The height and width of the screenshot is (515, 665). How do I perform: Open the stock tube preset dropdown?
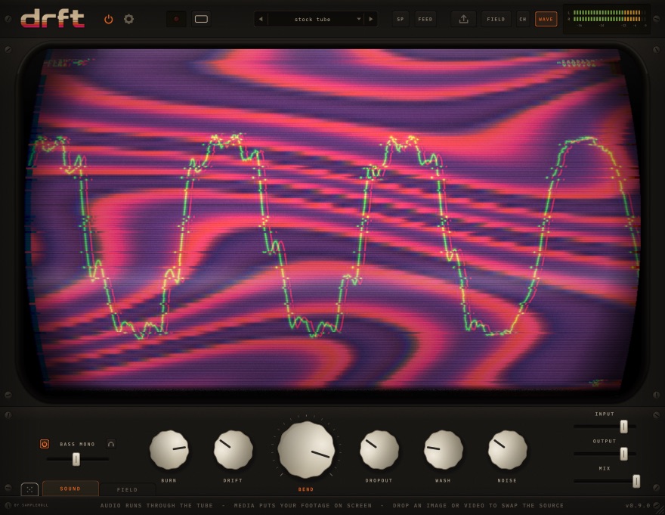pyautogui.click(x=316, y=19)
